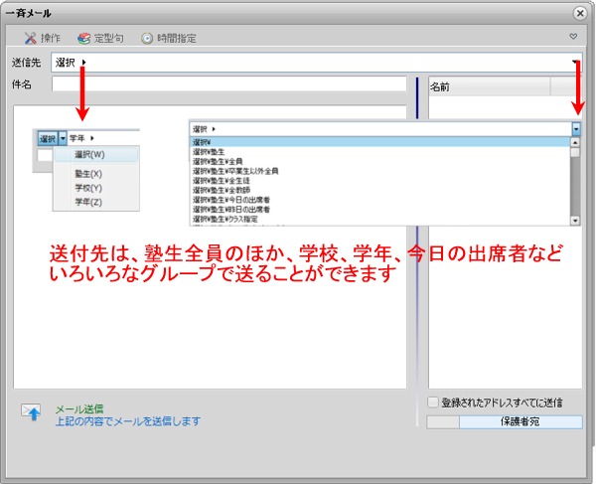Click the mail send envelope icon
Image resolution: width=596 pixels, height=484 pixels.
tap(32, 412)
